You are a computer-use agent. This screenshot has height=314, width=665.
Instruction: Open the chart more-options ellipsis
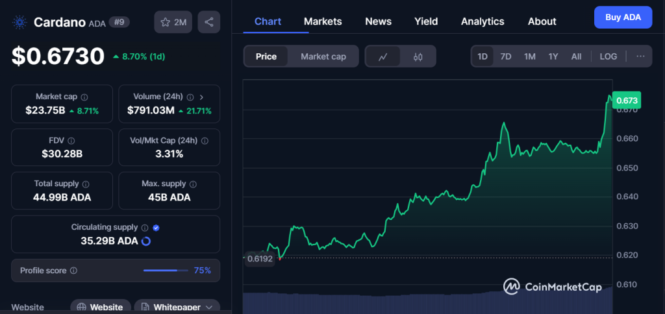point(640,56)
